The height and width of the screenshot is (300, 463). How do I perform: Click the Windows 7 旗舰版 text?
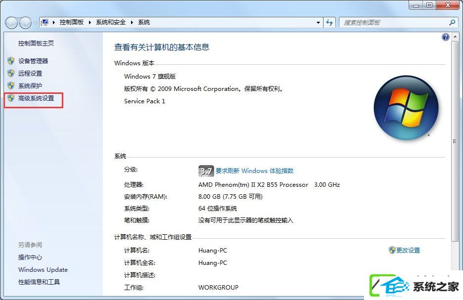150,77
